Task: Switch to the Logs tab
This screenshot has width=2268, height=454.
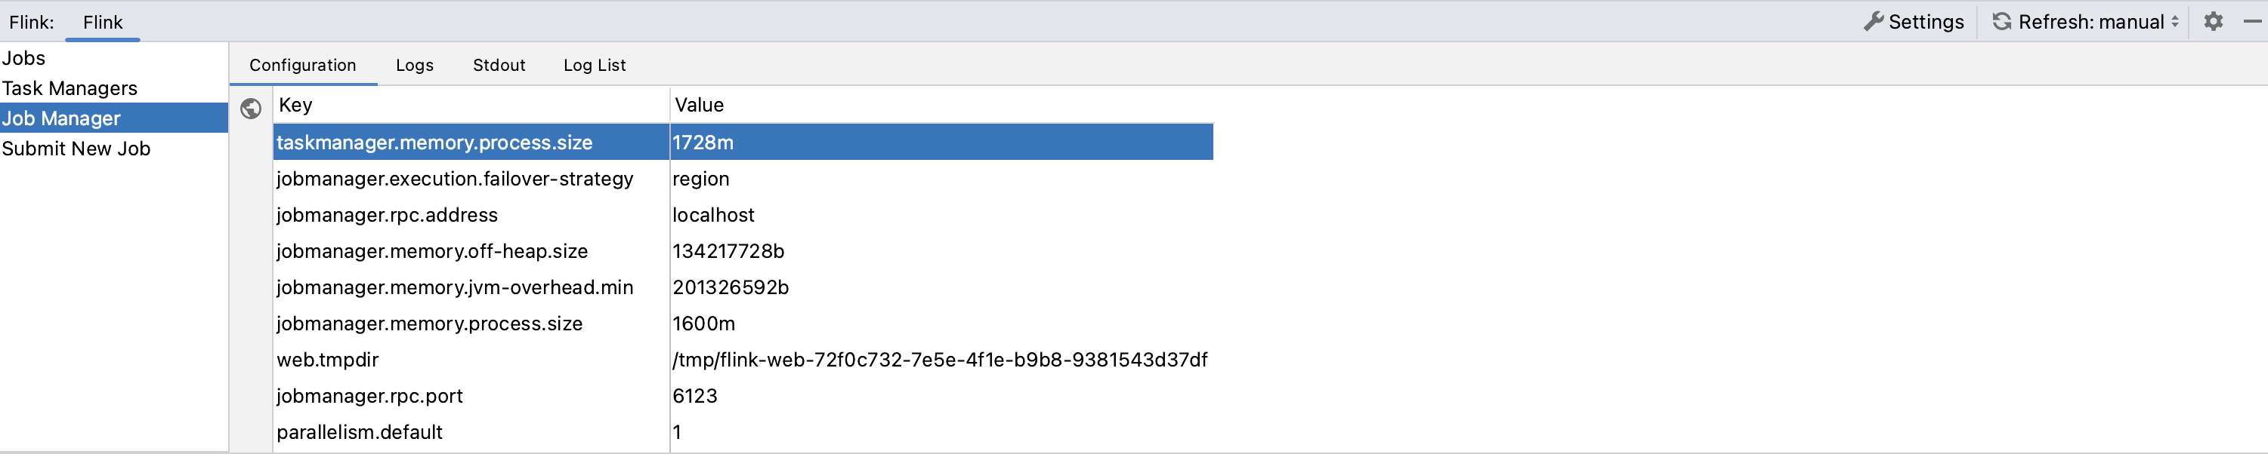Action: [414, 65]
